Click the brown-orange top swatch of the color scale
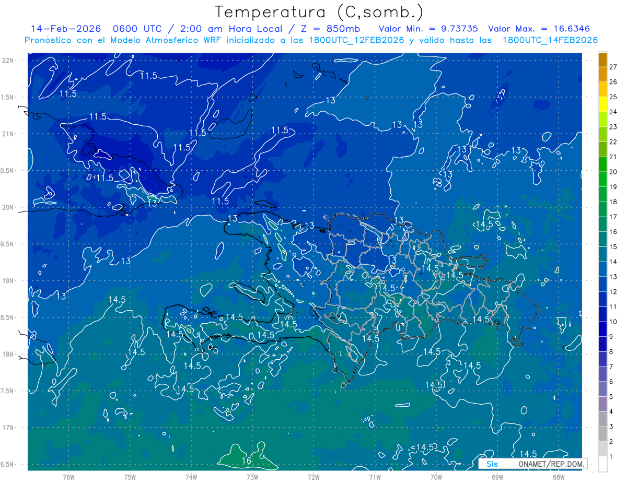The width and height of the screenshot is (627, 484). click(x=602, y=60)
